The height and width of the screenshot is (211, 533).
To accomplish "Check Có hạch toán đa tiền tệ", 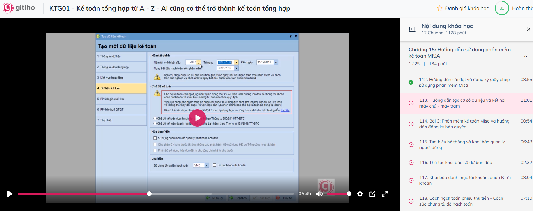I will click(214, 165).
